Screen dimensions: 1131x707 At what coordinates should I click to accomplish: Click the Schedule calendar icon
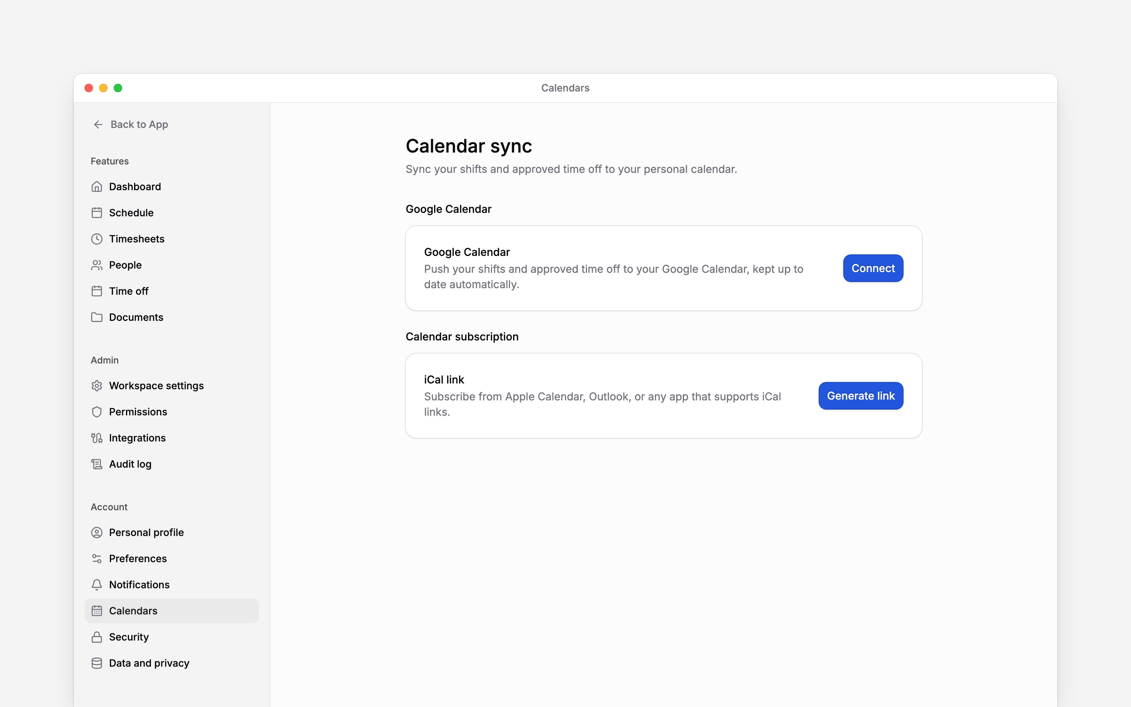click(x=97, y=213)
